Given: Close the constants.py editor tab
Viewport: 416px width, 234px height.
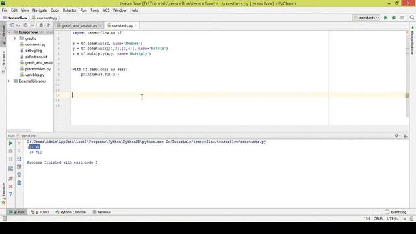Looking at the screenshot, I should [x=136, y=26].
